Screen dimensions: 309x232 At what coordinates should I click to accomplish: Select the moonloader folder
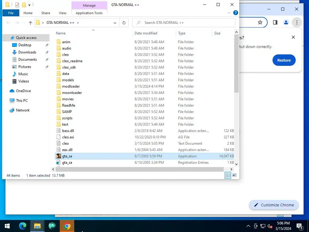coord(145,93)
